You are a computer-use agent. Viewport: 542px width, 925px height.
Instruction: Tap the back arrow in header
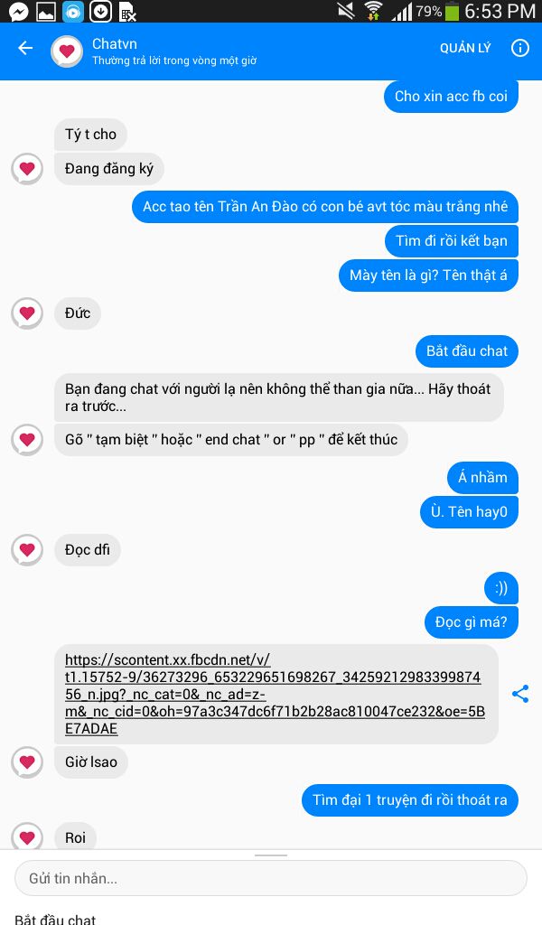(25, 48)
